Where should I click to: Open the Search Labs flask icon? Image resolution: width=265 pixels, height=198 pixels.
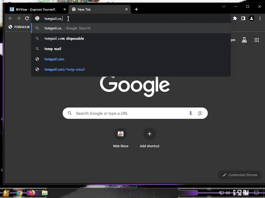tap(244, 40)
